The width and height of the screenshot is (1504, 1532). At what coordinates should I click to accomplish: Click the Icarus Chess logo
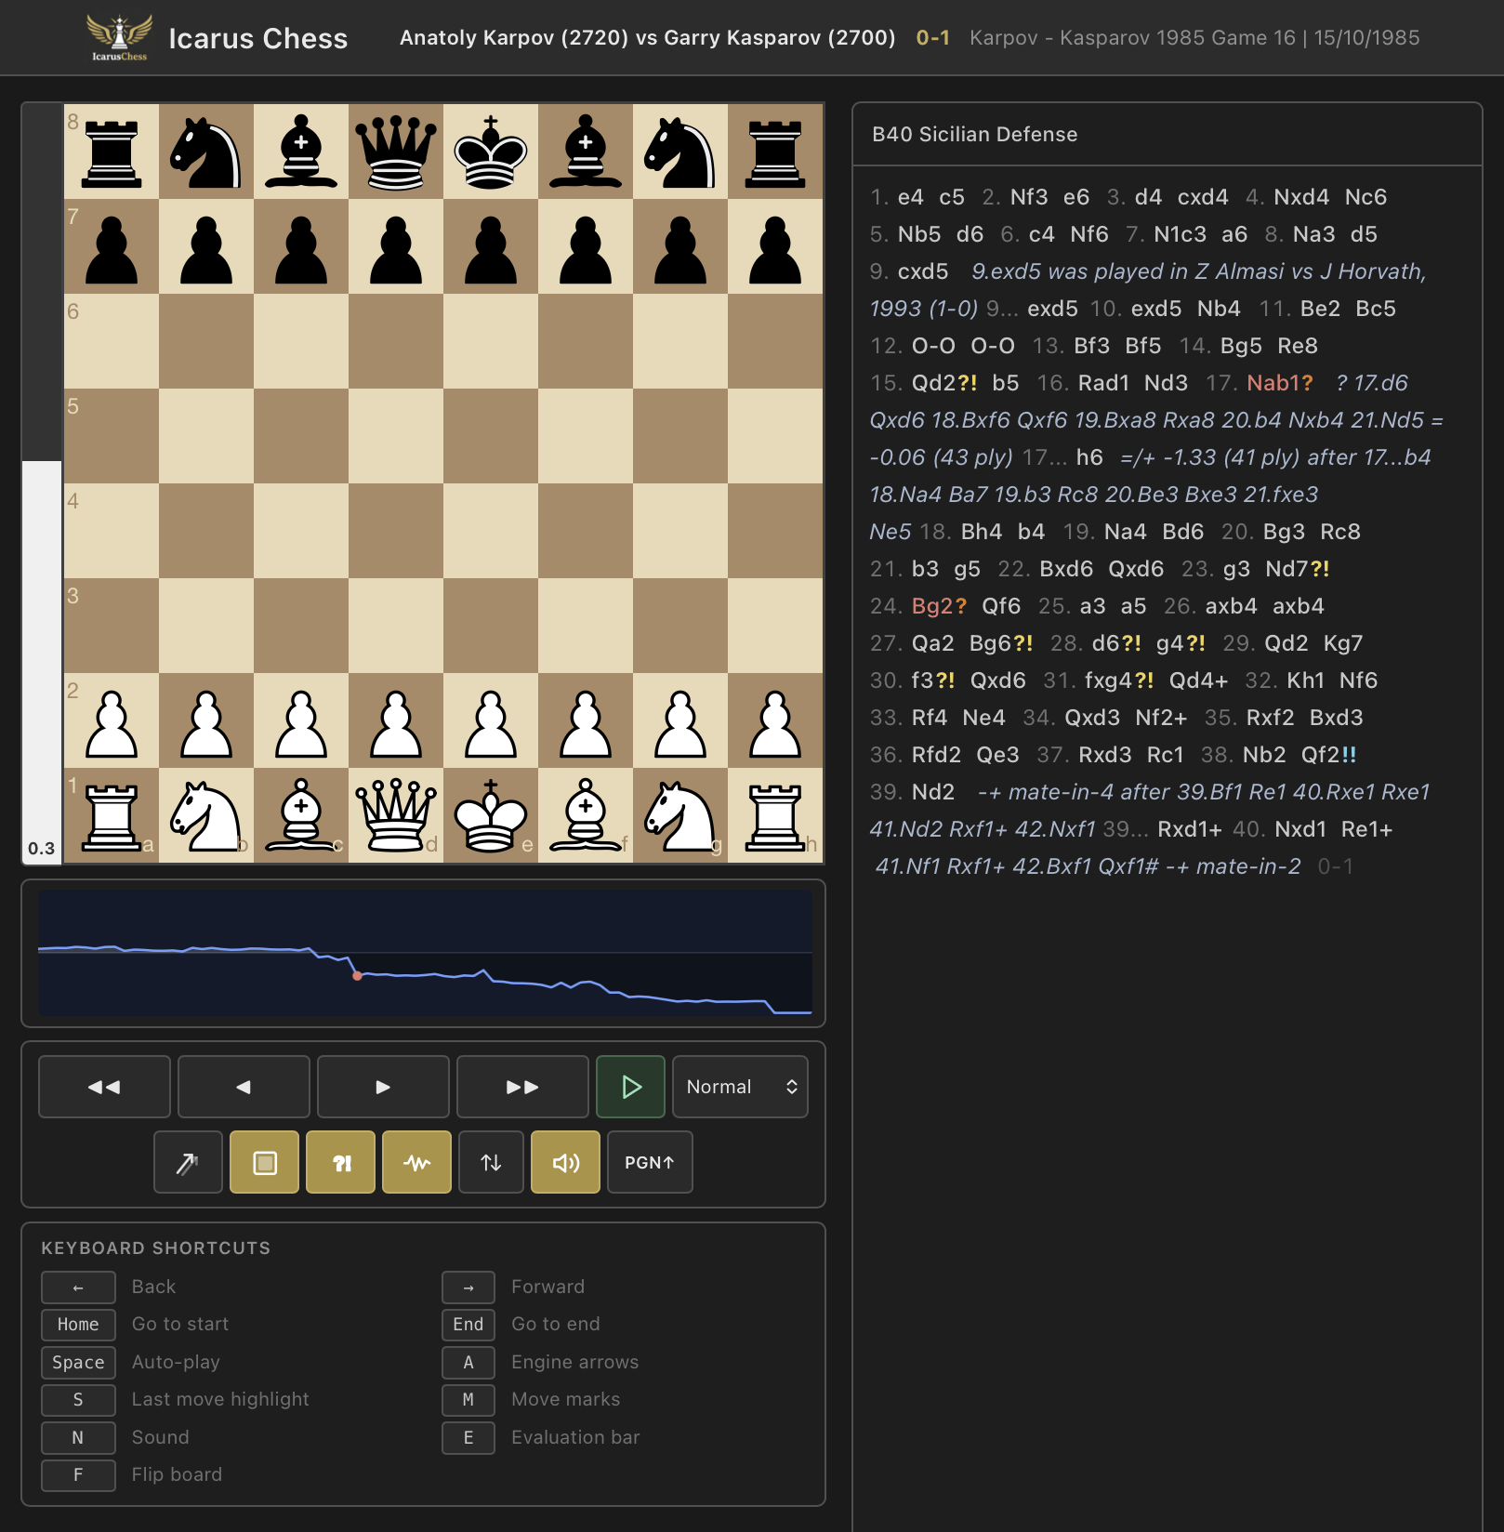pyautogui.click(x=121, y=37)
